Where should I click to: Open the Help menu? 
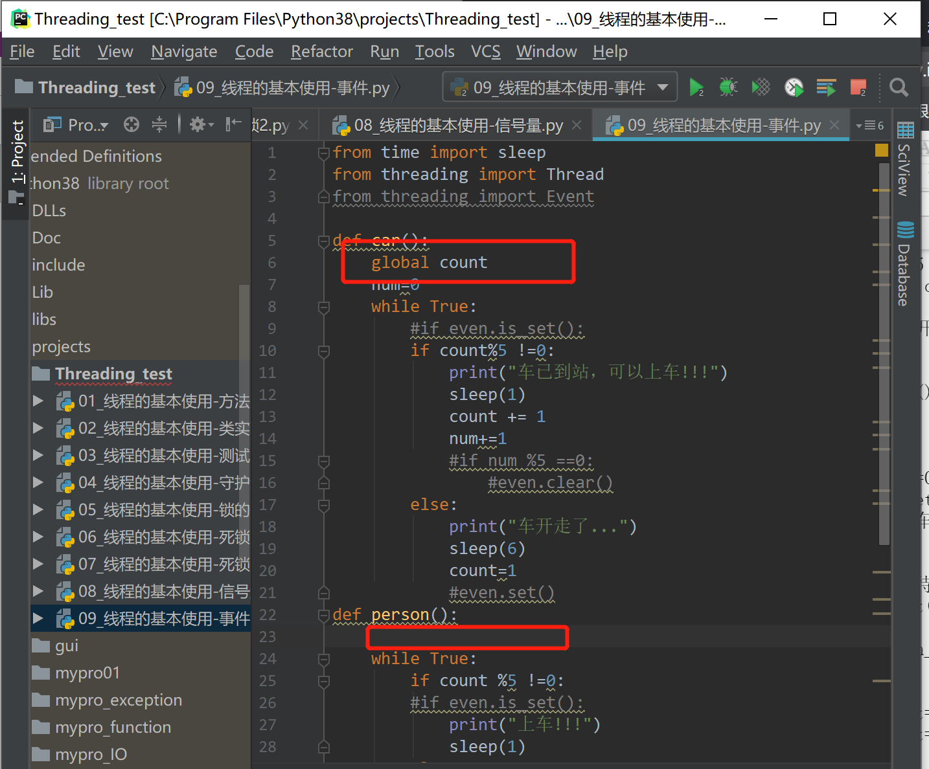610,51
